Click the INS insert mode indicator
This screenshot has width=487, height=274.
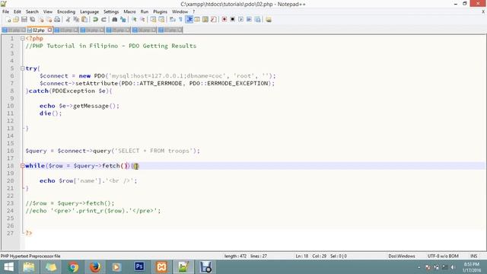click(473, 256)
